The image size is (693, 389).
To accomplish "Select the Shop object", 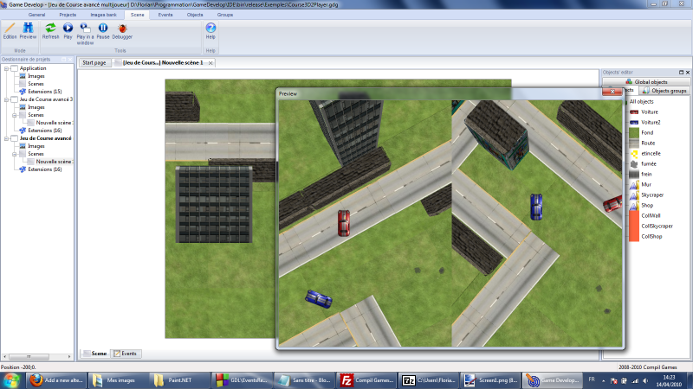I will (x=647, y=205).
